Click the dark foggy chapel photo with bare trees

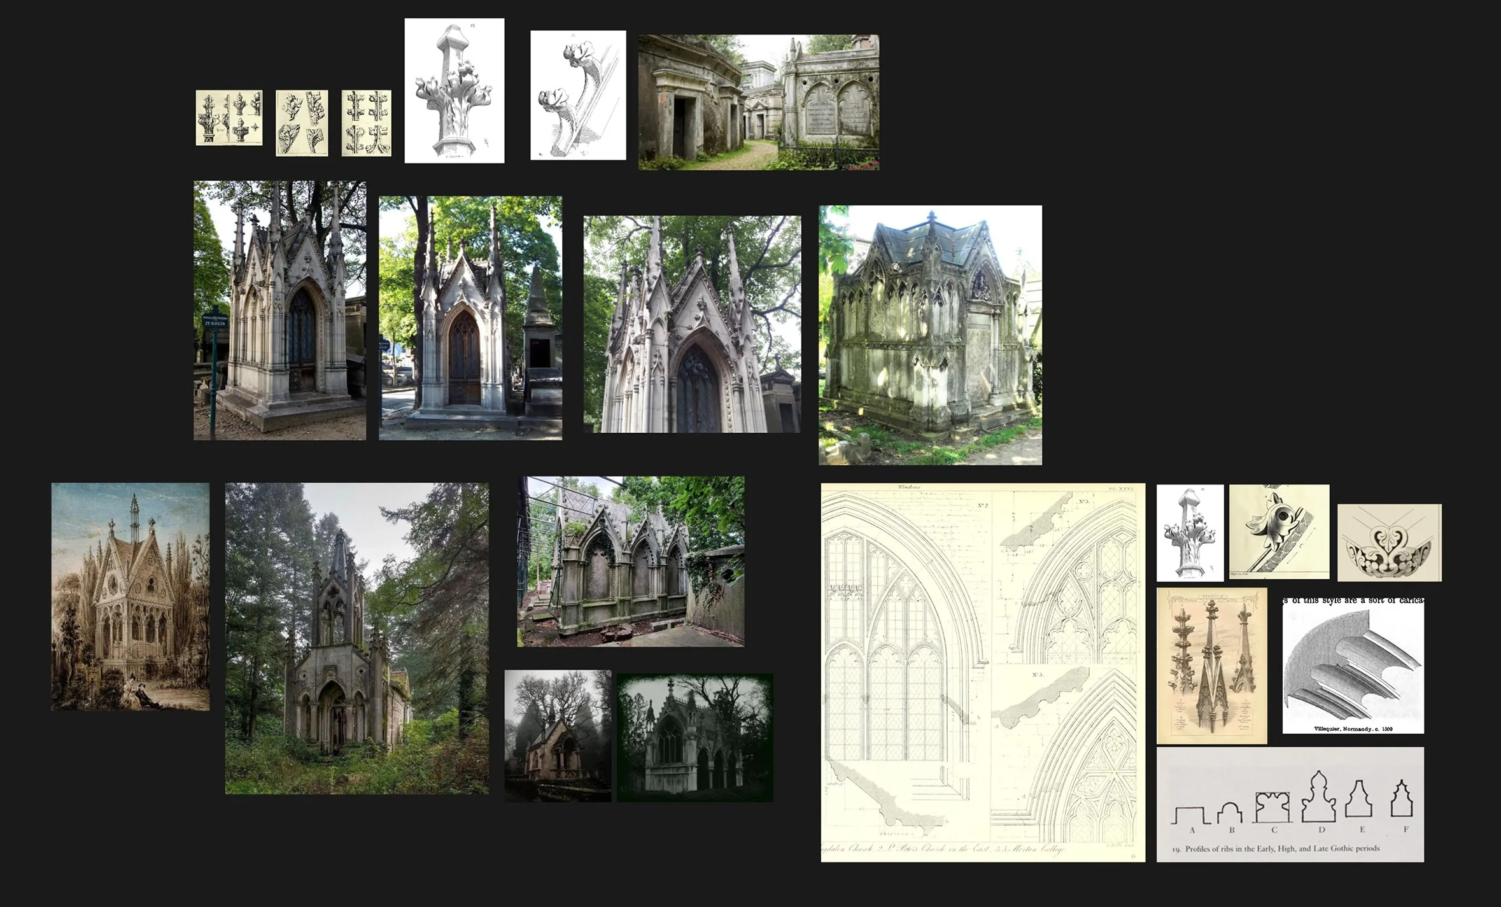[x=558, y=736]
